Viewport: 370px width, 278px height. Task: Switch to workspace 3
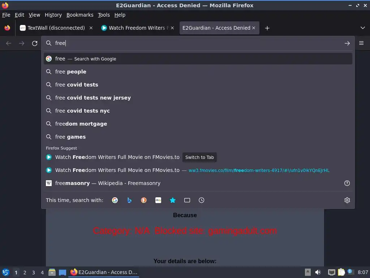coord(34,273)
